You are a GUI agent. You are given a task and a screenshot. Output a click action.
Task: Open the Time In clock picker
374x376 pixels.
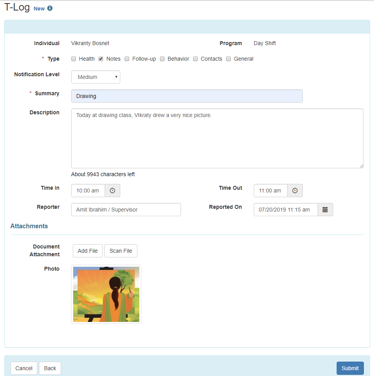[x=112, y=191]
